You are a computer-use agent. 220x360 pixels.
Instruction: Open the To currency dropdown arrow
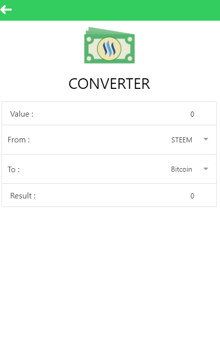pos(206,169)
